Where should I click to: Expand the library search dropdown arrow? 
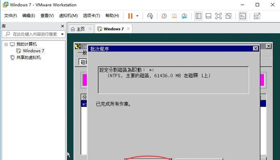click(x=62, y=34)
